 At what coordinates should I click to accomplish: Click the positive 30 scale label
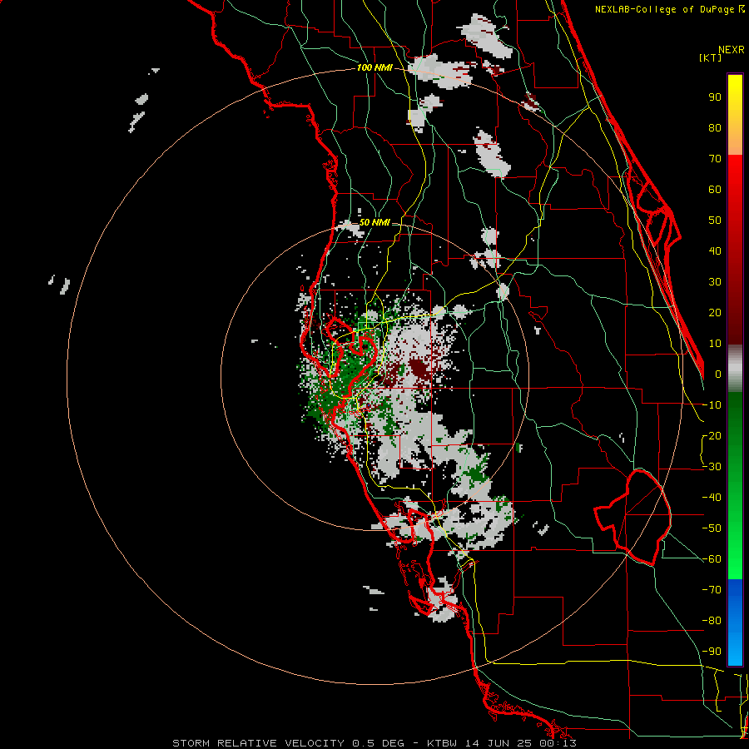coord(715,282)
